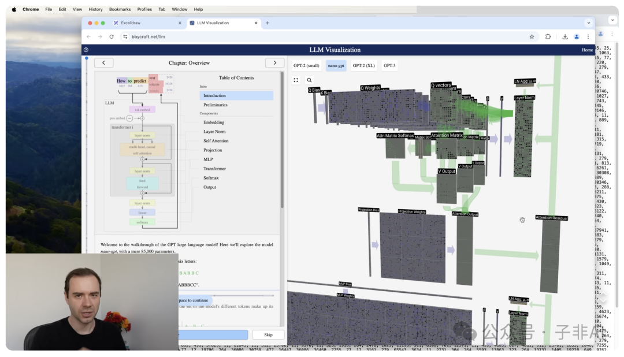The image size is (624, 357).
Task: Click the 'tok embed' block in the diagram
Action: click(142, 109)
